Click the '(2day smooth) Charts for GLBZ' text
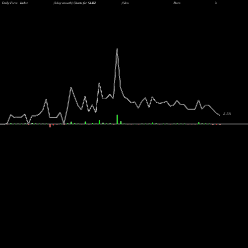The width and height of the screenshot is (248, 248). pyautogui.click(x=75, y=3)
